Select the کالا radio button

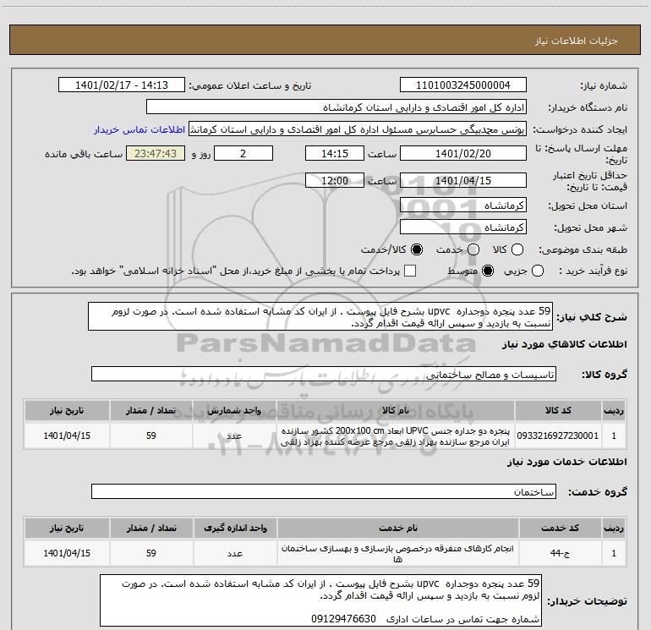click(517, 249)
